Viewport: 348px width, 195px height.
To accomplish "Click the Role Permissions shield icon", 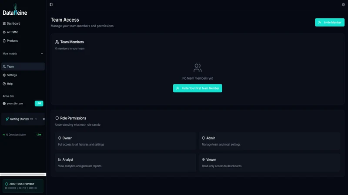I will tap(57, 118).
